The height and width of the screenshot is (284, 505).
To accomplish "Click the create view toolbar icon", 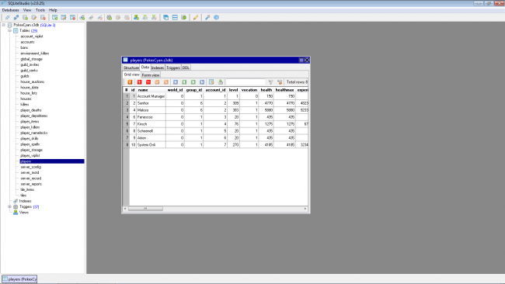I will click(x=136, y=17).
